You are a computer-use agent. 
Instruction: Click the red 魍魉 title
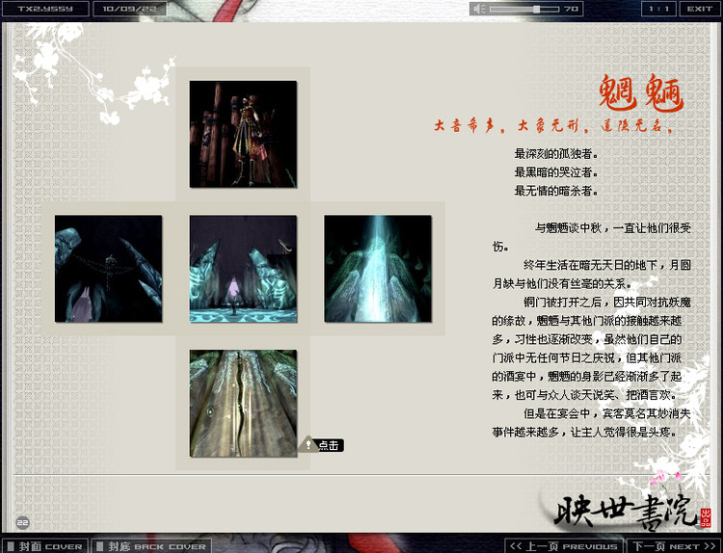pos(641,93)
